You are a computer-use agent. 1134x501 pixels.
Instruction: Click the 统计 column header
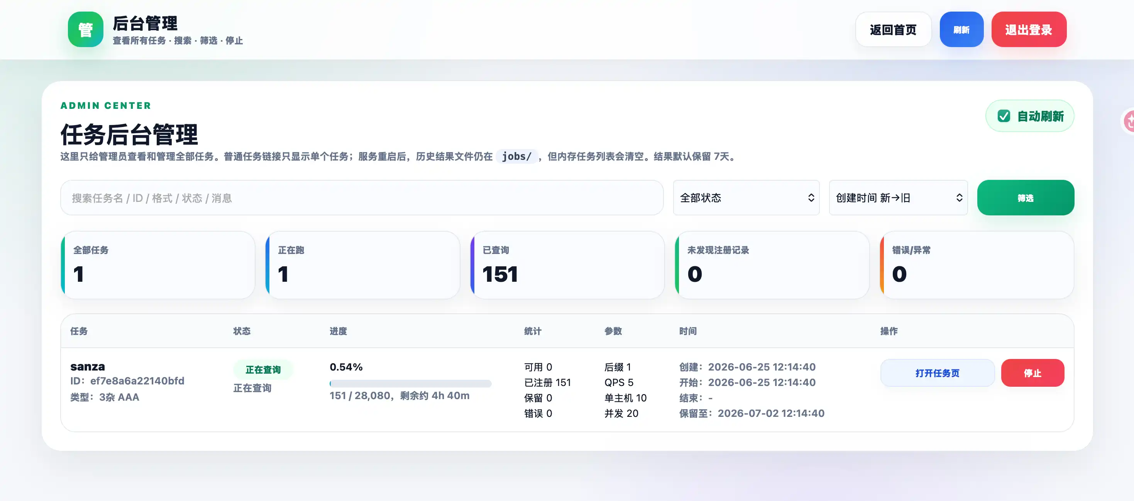click(x=533, y=331)
